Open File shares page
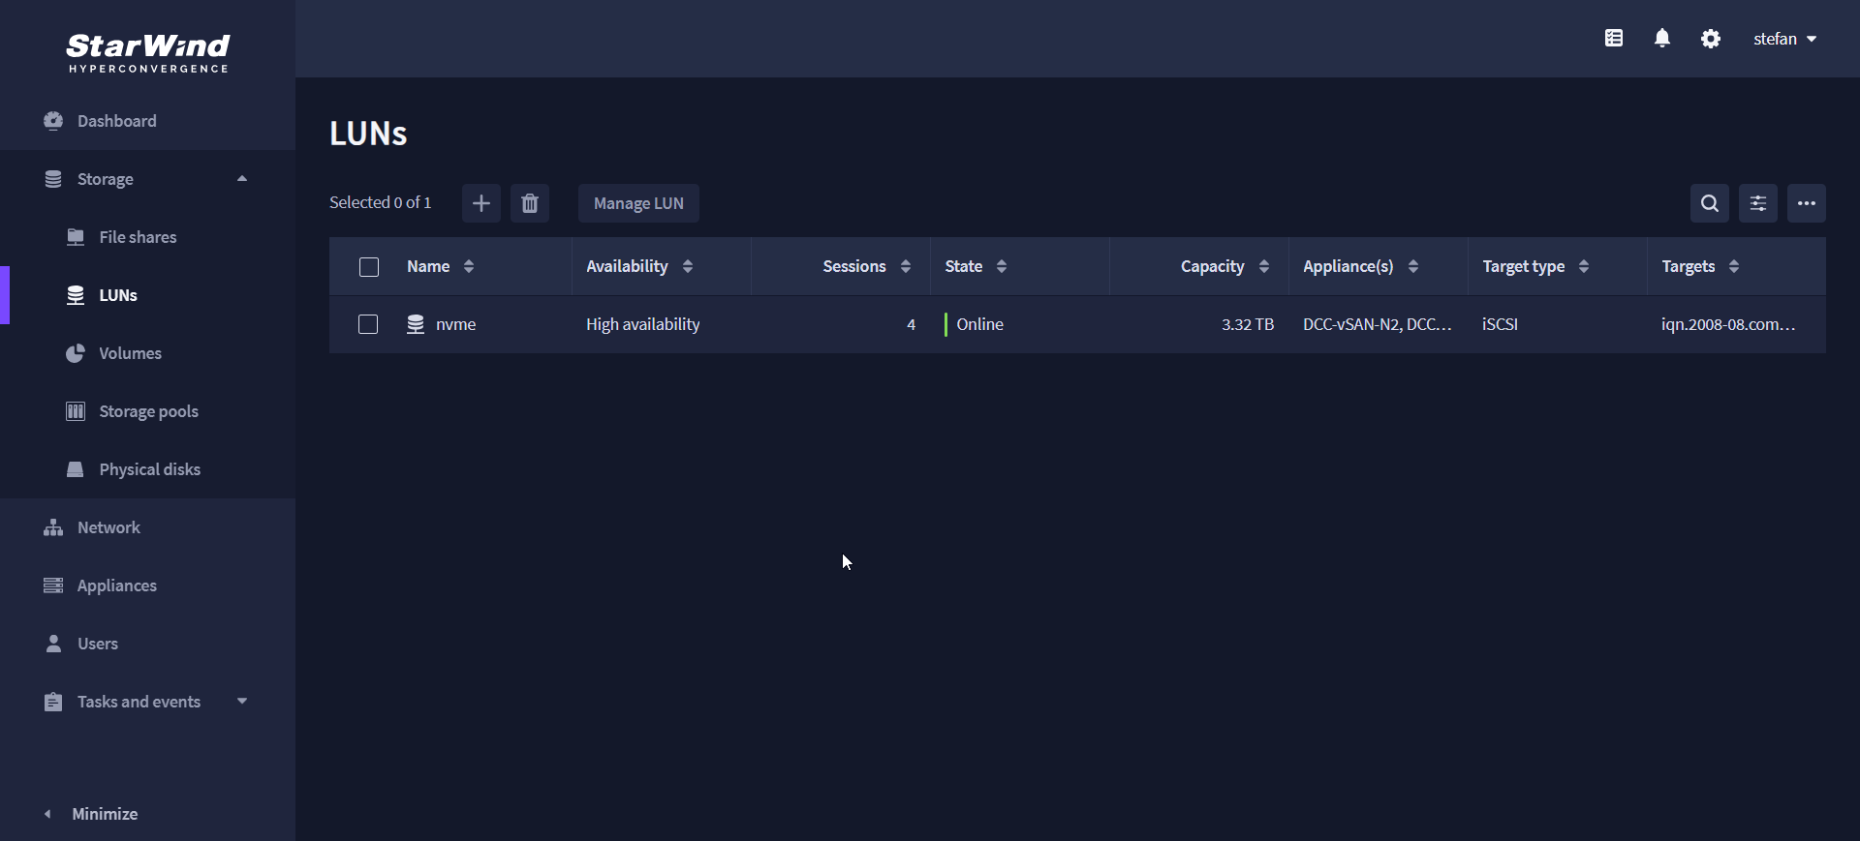The height and width of the screenshot is (841, 1860). [x=138, y=237]
